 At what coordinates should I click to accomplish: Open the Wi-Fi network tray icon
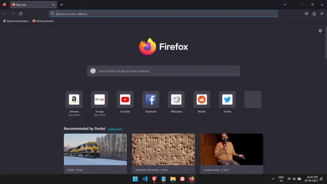tap(289, 179)
